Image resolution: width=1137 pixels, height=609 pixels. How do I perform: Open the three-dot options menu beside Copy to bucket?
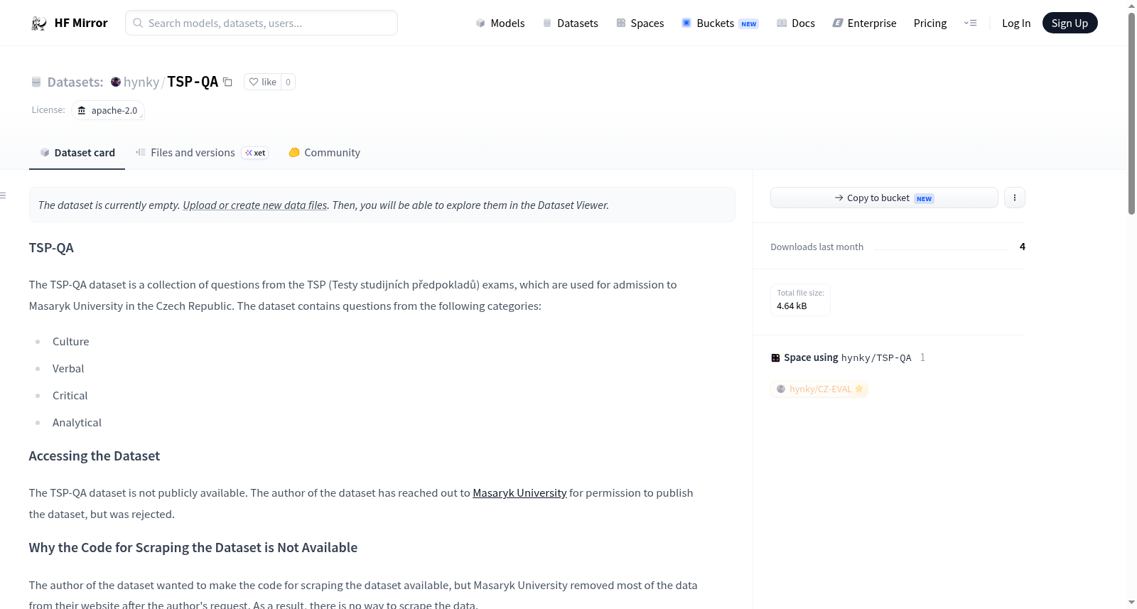pyautogui.click(x=1015, y=198)
